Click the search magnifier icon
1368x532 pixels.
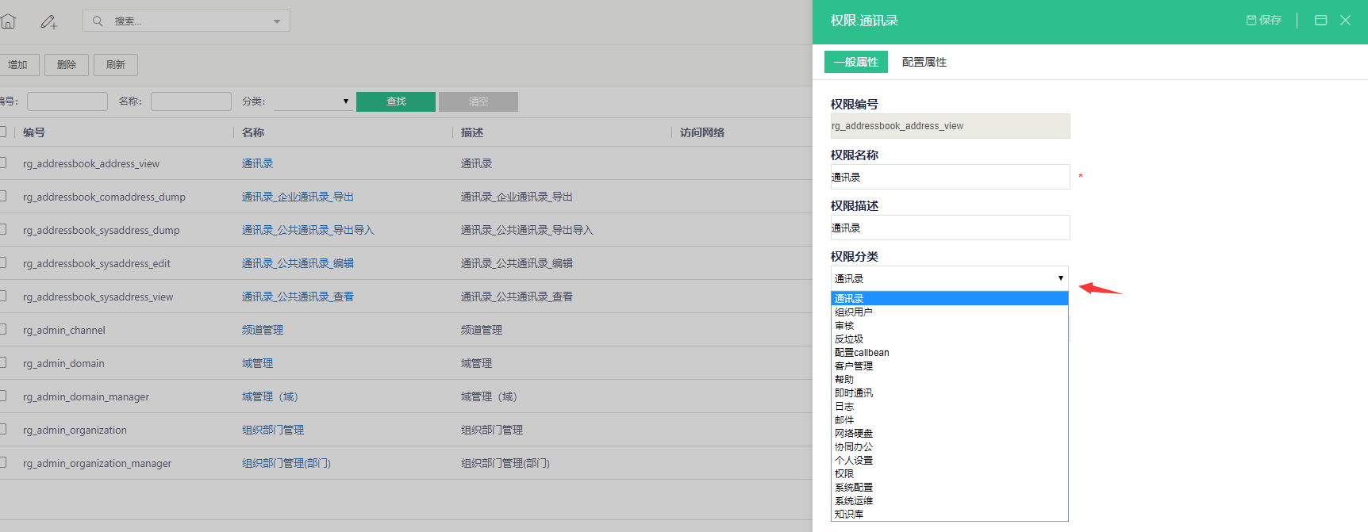[x=98, y=21]
